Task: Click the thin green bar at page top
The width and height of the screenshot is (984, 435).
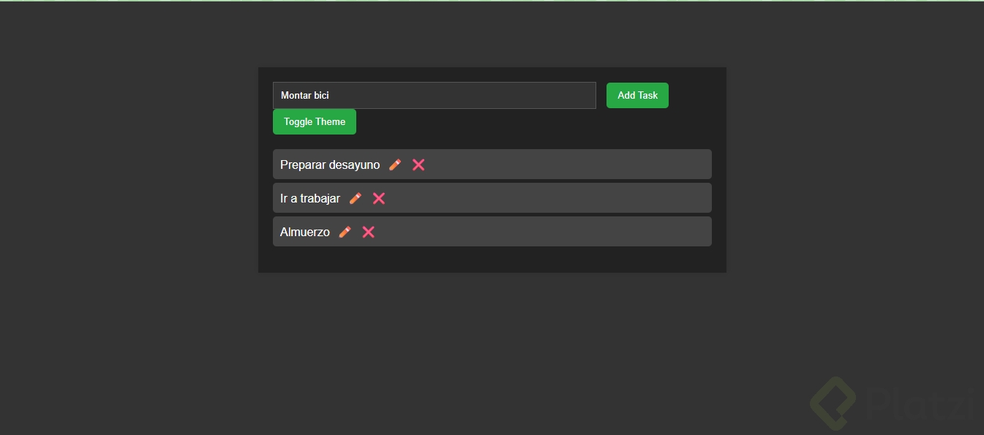Action: point(492,1)
